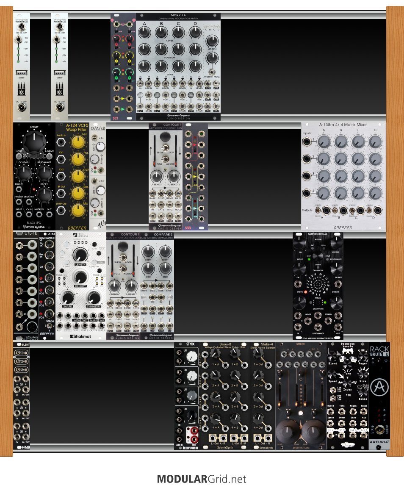Screen dimensions: 404x488
Task: Click the Frq. knob on A-124 Wasp Filter
Action: pyautogui.click(x=78, y=159)
